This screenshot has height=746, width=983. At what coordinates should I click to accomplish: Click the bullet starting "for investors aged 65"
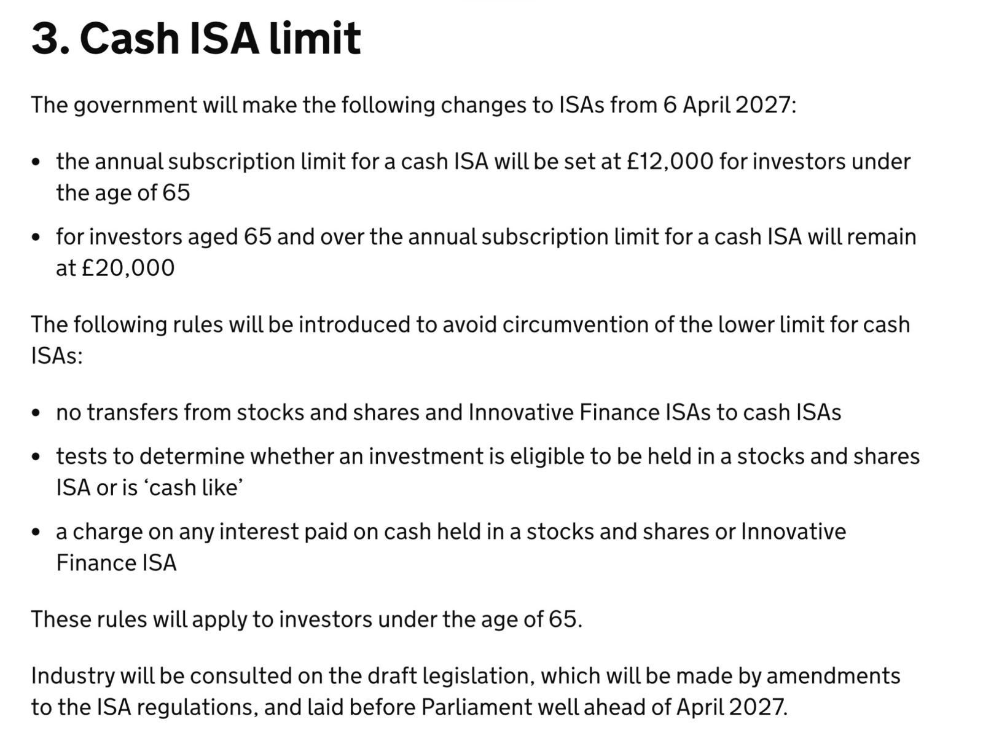(485, 237)
